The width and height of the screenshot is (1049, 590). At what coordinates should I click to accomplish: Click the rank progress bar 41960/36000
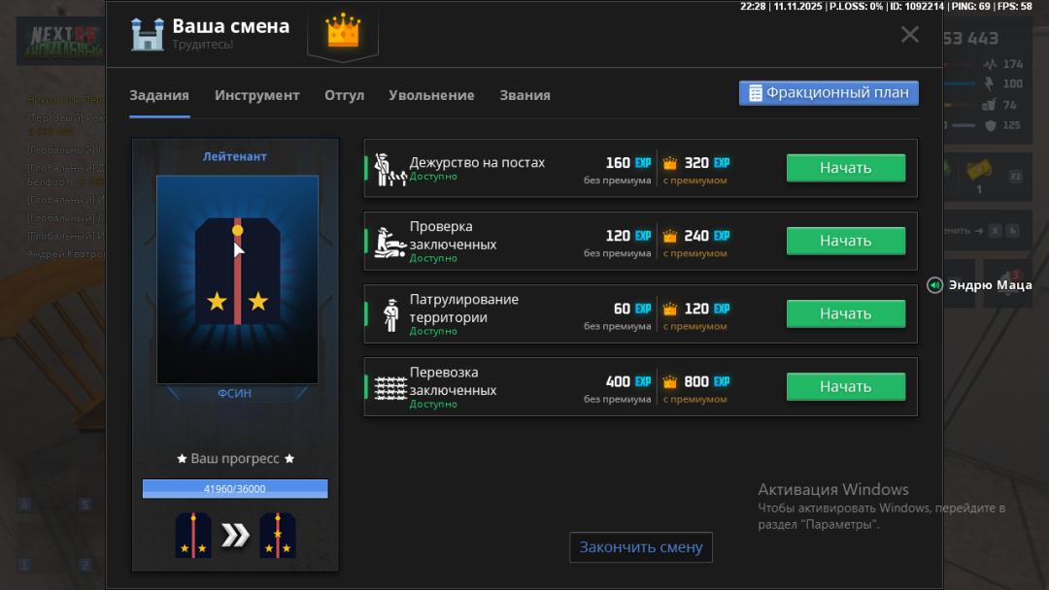tap(235, 488)
